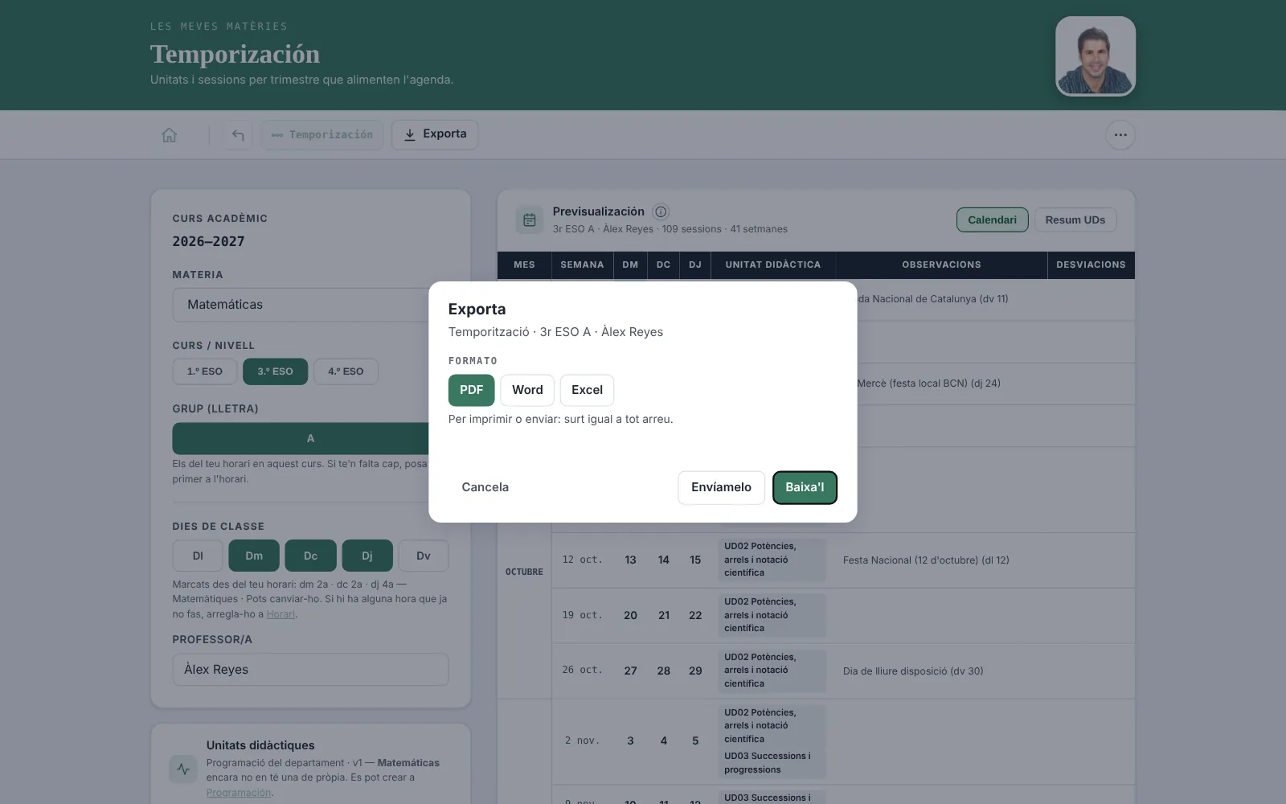Image resolution: width=1286 pixels, height=804 pixels.
Task: Click the DESVIACIONS column header
Action: coord(1091,265)
